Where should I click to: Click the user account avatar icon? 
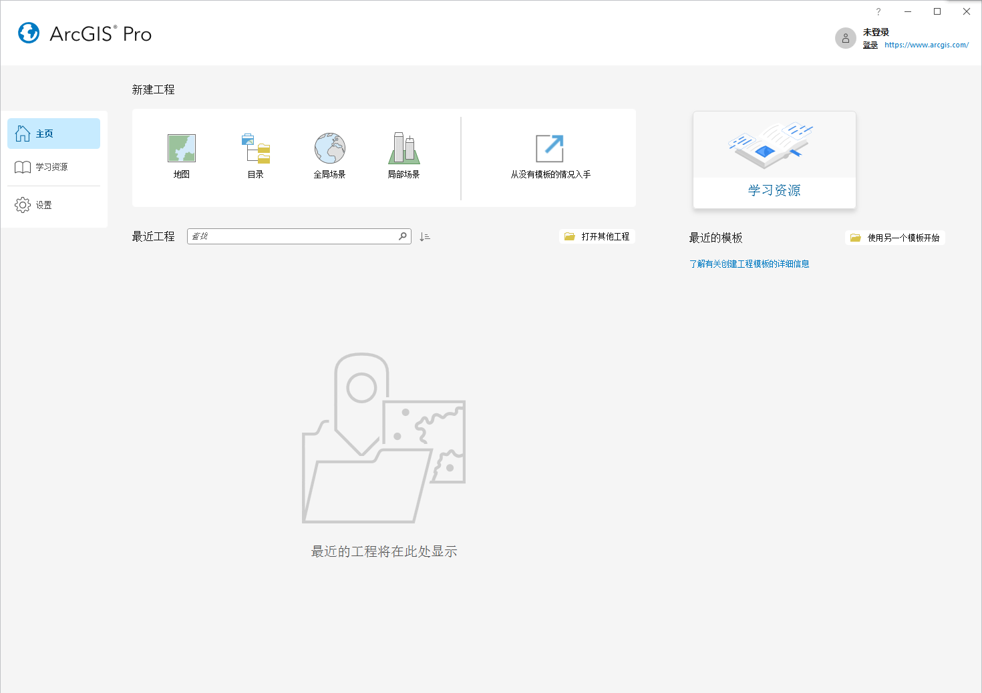(x=845, y=38)
